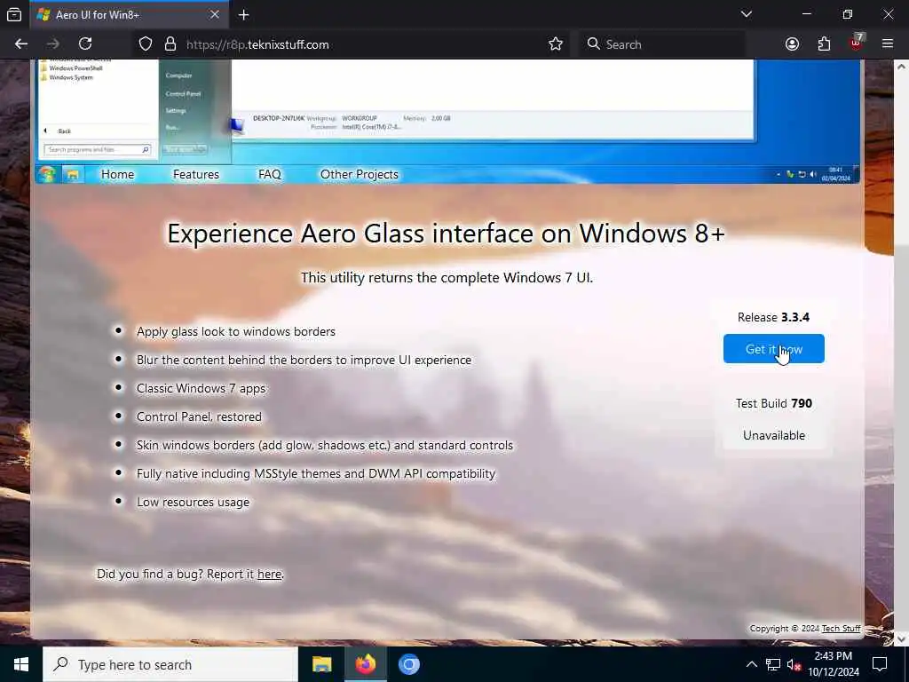Switch to Firefox in the taskbar

click(365, 664)
